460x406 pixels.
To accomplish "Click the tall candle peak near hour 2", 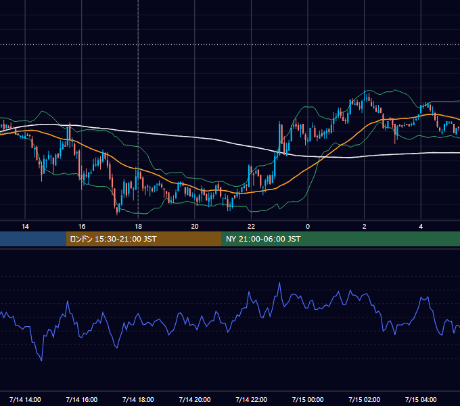I will pos(365,95).
